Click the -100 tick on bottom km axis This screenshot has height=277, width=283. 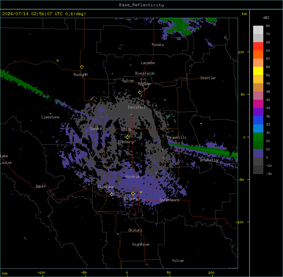[x=41, y=272]
